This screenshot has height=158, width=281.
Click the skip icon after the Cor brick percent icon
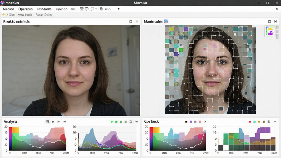(x=275, y=122)
